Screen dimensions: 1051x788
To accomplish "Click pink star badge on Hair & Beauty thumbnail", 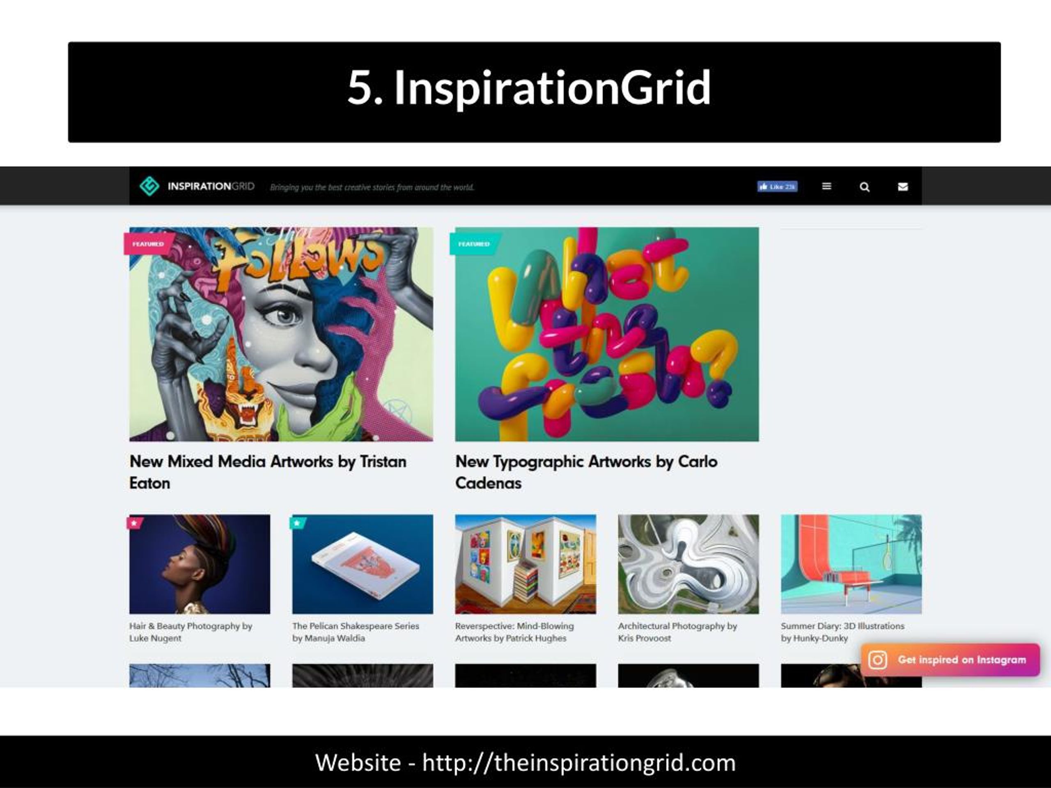I will pyautogui.click(x=135, y=523).
